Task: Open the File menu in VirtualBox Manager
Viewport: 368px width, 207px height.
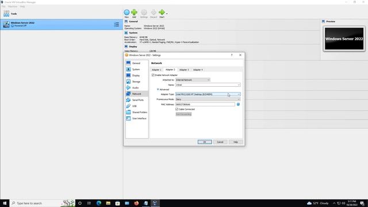Action: click(3, 6)
